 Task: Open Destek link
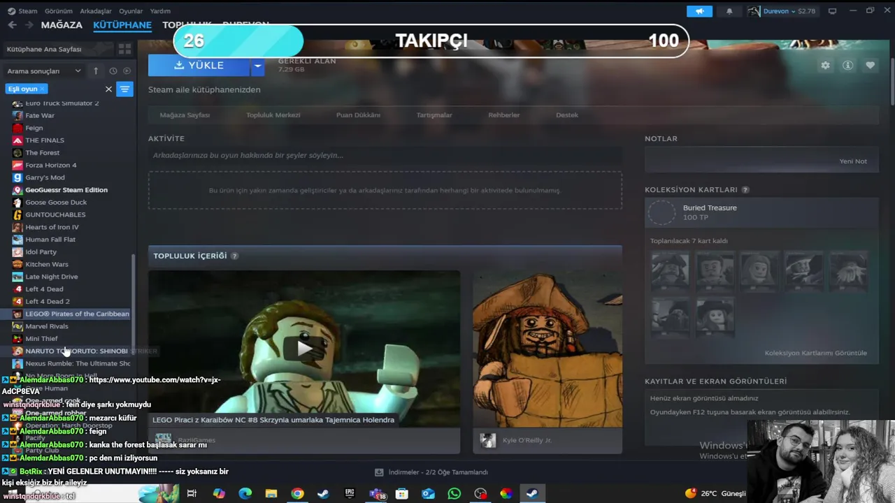(x=567, y=115)
